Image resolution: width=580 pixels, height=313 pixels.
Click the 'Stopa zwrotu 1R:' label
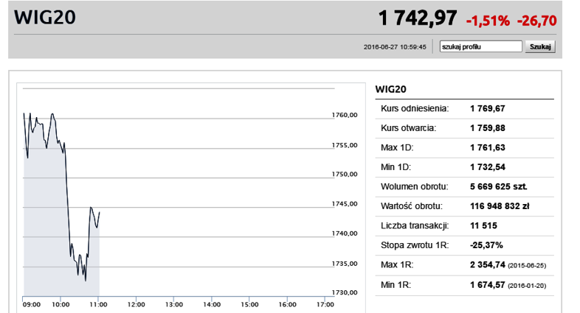coord(415,245)
